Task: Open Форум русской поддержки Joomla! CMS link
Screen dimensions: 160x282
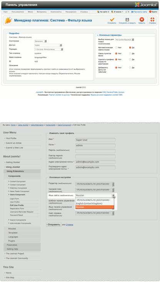Action: tap(107, 95)
